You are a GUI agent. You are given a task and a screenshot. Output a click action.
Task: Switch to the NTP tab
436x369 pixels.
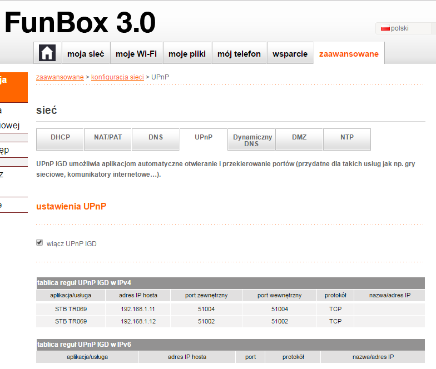pos(347,139)
